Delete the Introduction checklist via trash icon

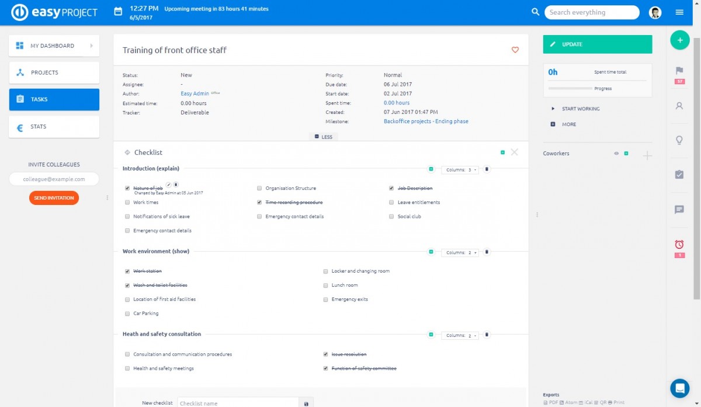[x=487, y=169]
